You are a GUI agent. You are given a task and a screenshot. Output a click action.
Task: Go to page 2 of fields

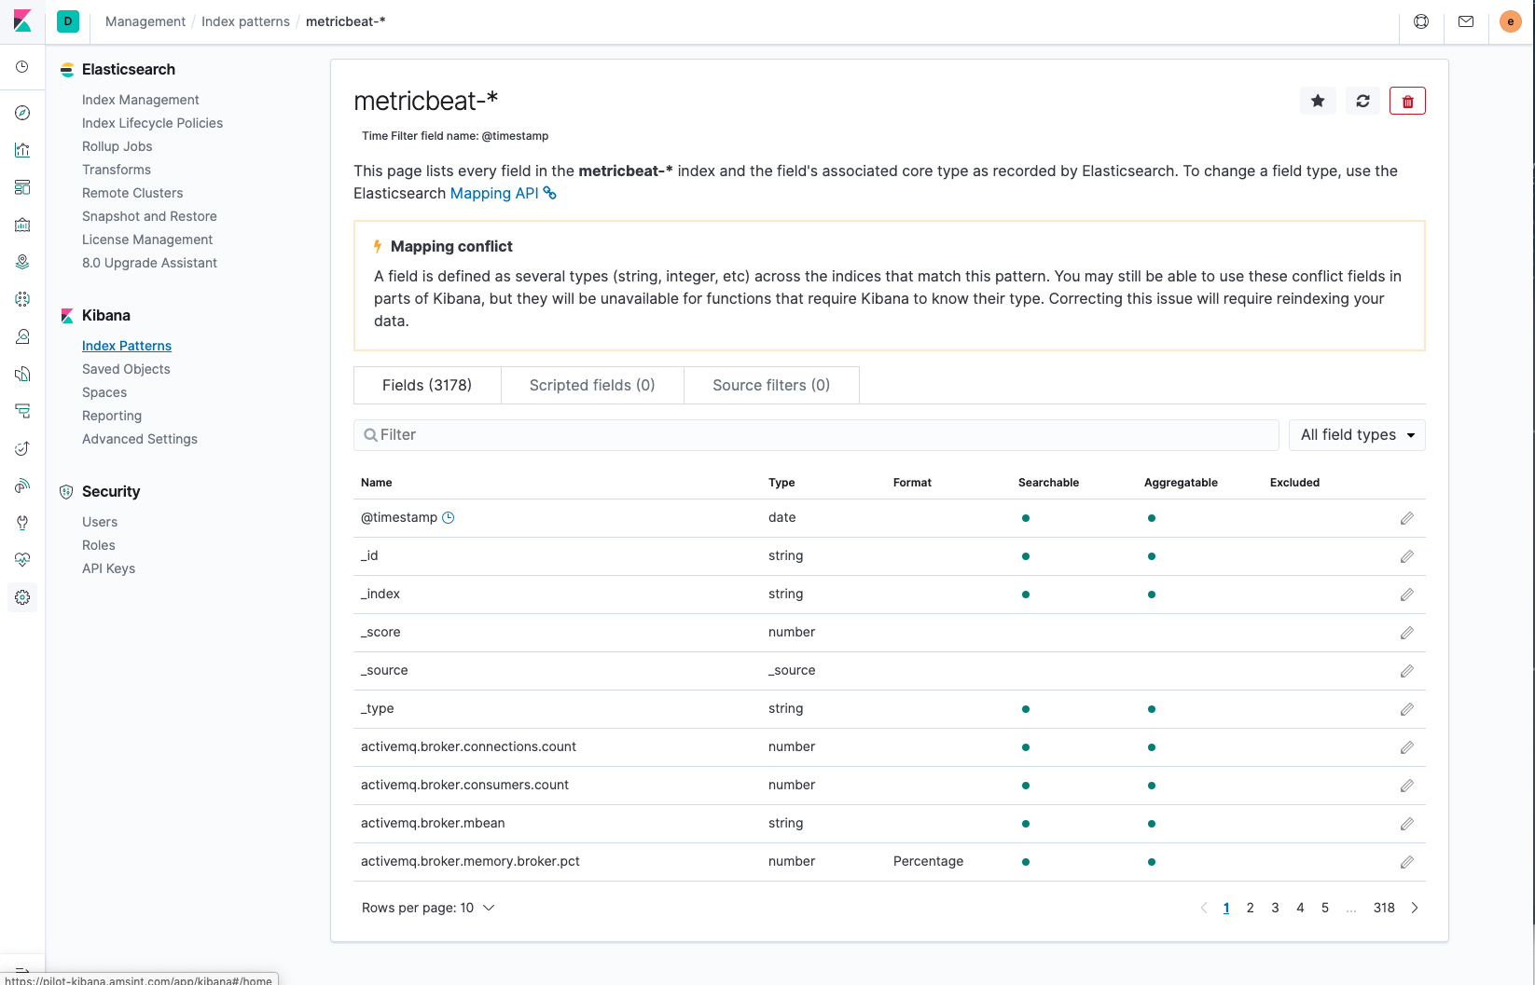click(x=1251, y=908)
